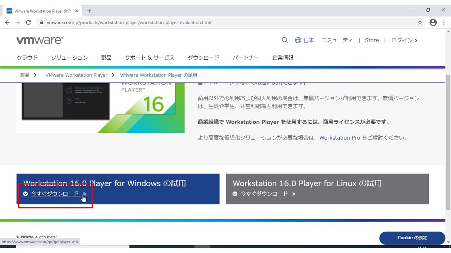Viewport: 451px width, 253px height.
Task: Download Workstation Player for Windows now
Action: [x=55, y=194]
